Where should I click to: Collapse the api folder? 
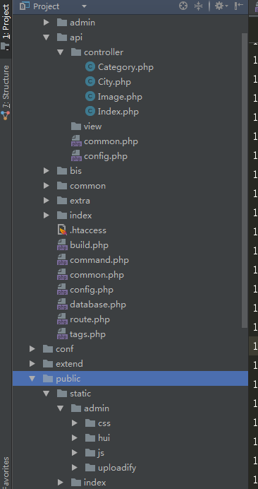click(x=47, y=37)
